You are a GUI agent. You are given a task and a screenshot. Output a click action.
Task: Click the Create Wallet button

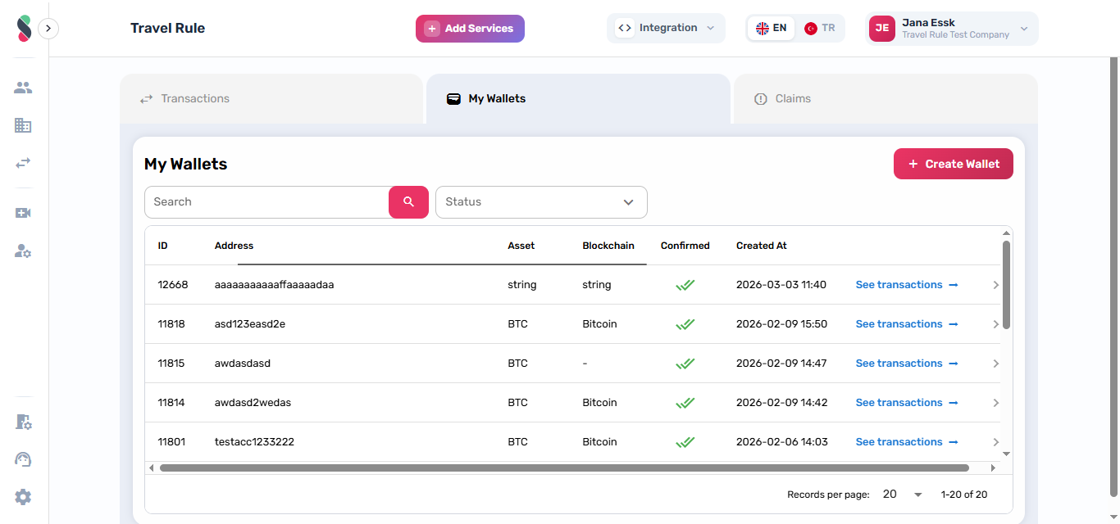[954, 164]
